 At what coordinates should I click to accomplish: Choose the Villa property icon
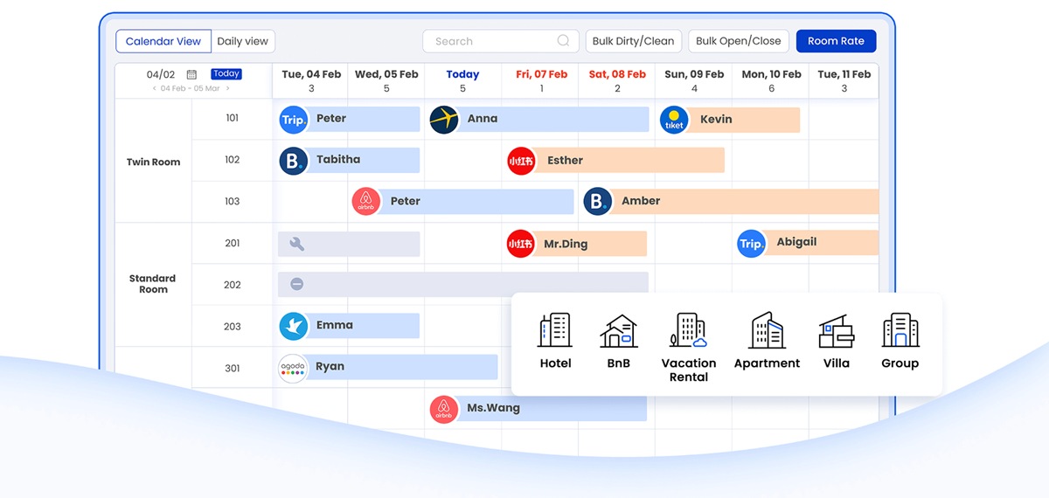836,331
